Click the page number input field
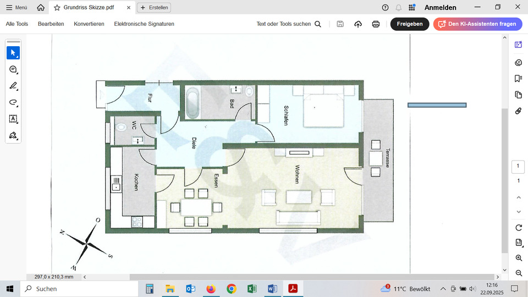 tap(518, 166)
